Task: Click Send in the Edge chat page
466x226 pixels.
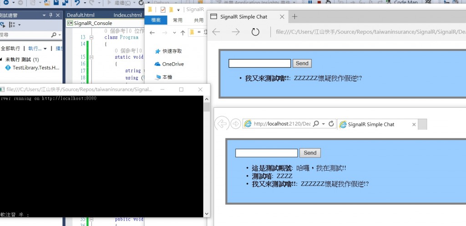Action: point(302,63)
